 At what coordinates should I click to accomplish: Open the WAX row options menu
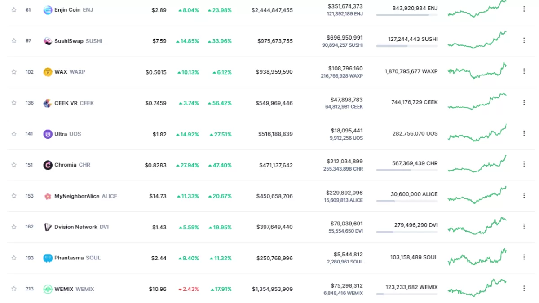[524, 71]
